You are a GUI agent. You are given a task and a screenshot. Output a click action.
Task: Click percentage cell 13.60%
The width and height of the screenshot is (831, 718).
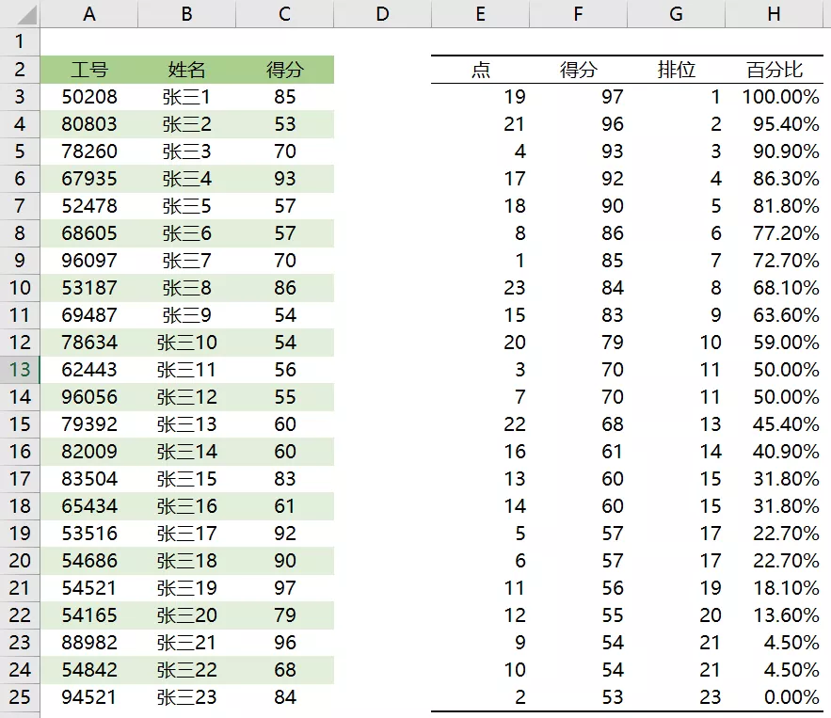[774, 615]
